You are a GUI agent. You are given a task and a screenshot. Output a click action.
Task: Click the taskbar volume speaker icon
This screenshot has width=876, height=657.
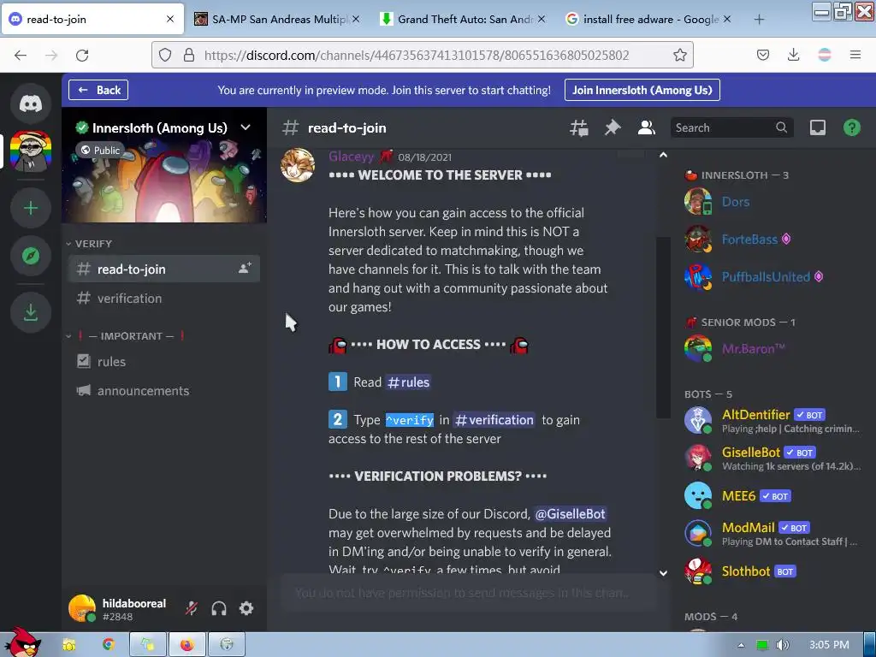tap(782, 645)
